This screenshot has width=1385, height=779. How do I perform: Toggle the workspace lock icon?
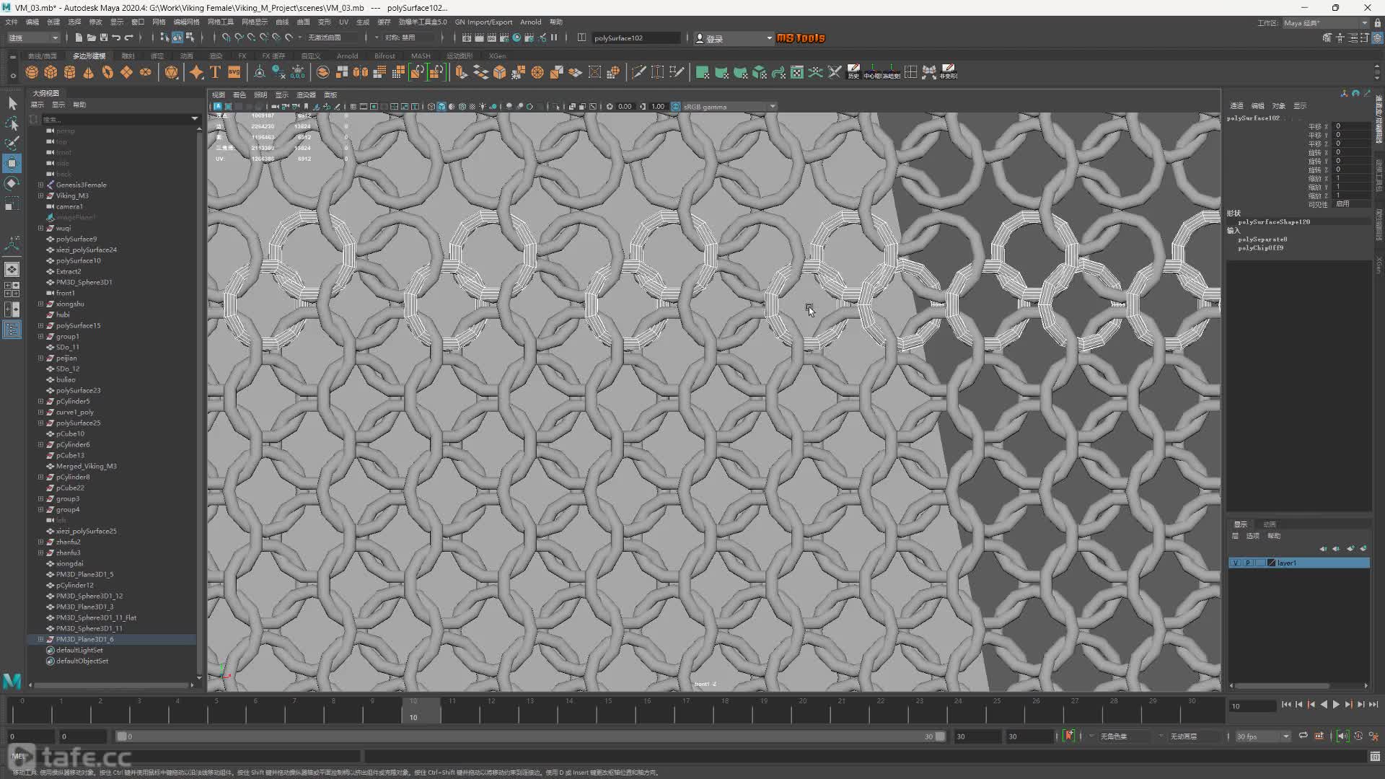click(x=1377, y=23)
